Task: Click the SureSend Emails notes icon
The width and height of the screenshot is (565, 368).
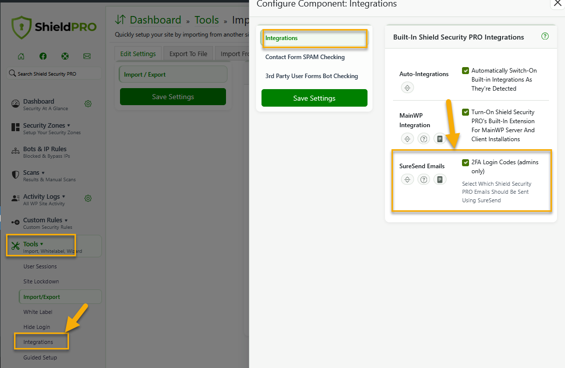Action: (439, 179)
